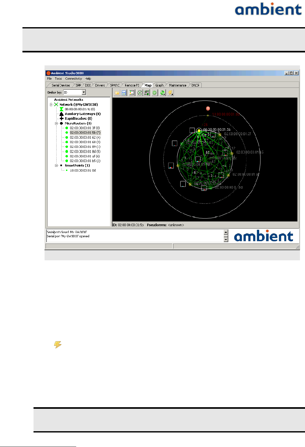Click the Order by ID combo field
305x447 pixels.
(x=75, y=92)
